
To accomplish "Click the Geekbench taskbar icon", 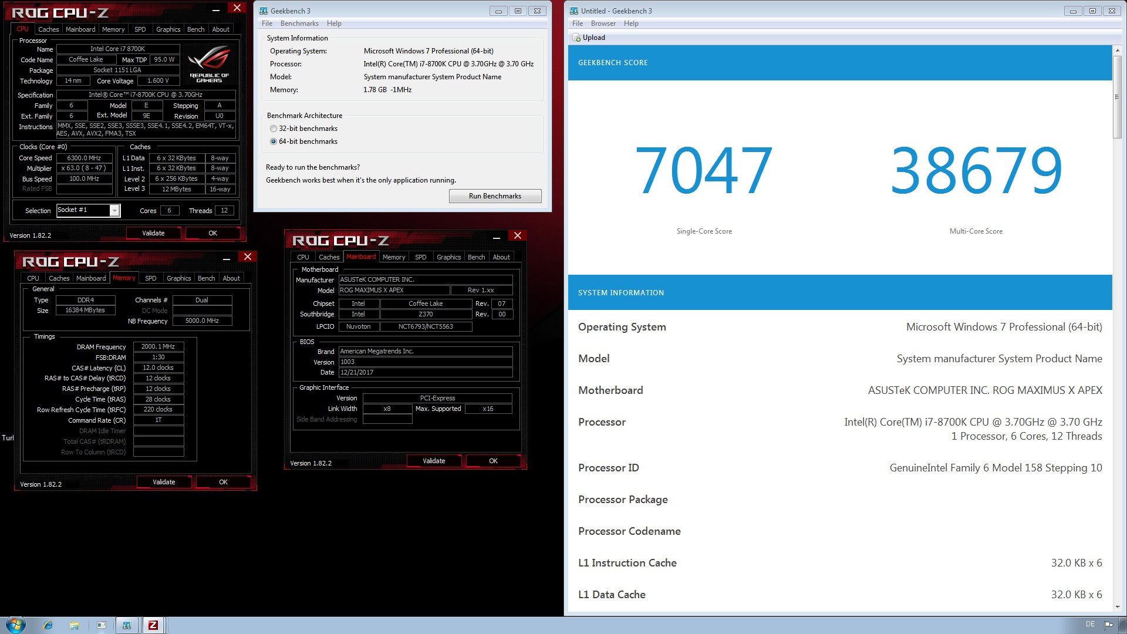I will pyautogui.click(x=127, y=625).
